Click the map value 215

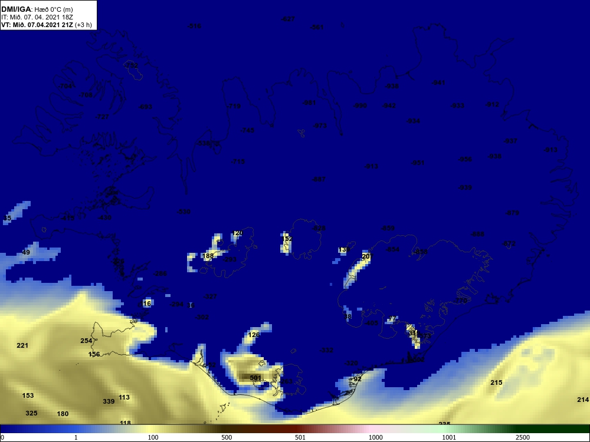coord(496,382)
